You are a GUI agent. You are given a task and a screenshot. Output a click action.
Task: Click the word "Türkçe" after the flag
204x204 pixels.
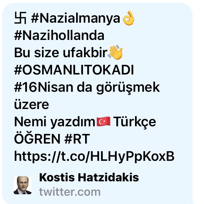click(135, 122)
